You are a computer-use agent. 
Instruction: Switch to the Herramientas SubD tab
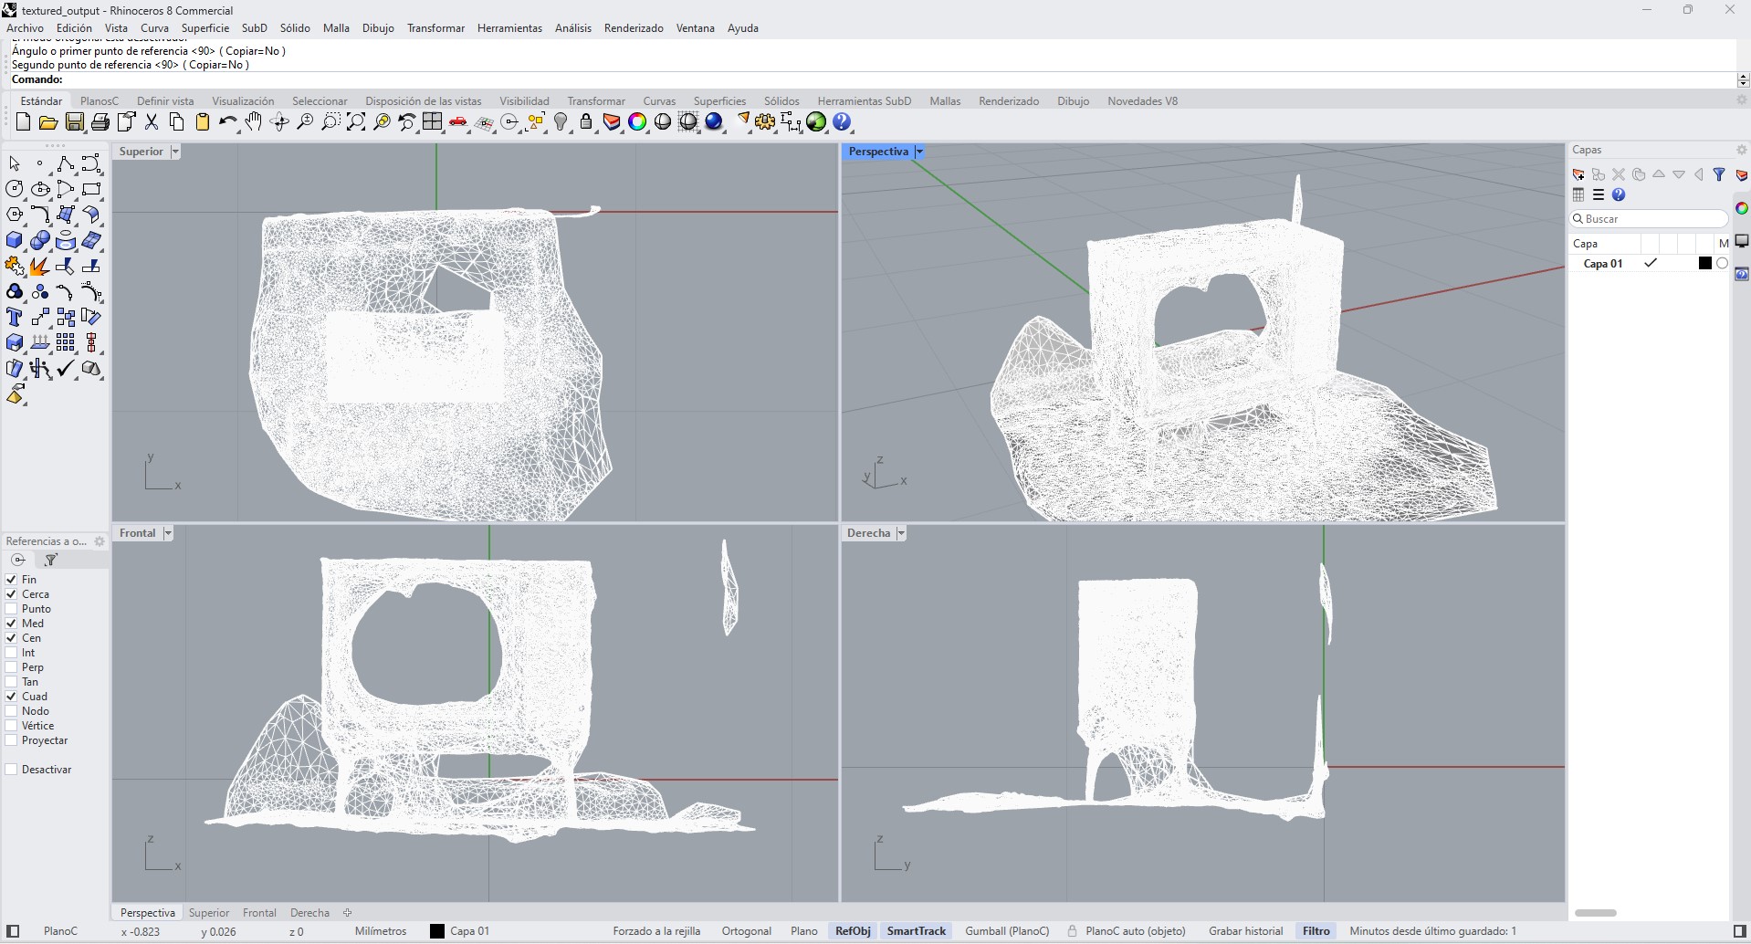coord(864,100)
